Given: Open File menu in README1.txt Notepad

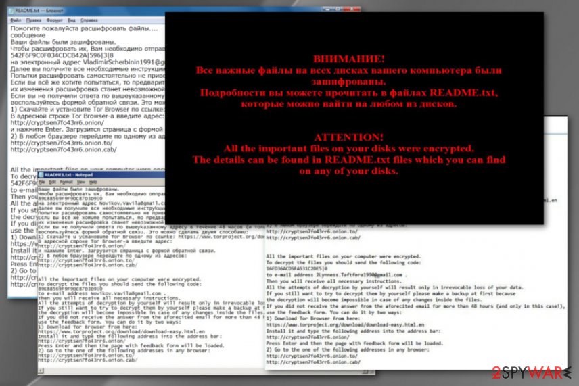Looking at the screenshot, I should tap(42, 183).
